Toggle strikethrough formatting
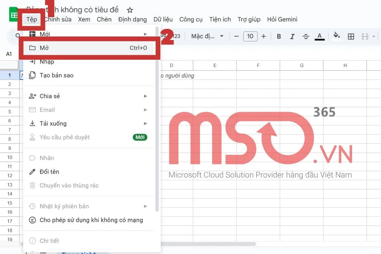The height and width of the screenshot is (254, 381). (x=305, y=36)
